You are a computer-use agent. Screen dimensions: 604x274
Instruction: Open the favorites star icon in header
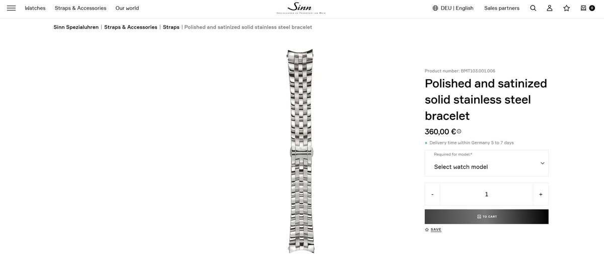tap(566, 8)
